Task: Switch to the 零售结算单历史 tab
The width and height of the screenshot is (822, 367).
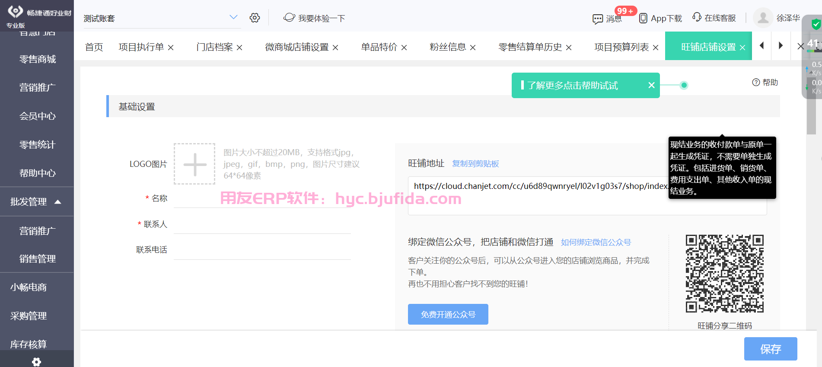Action: [530, 47]
